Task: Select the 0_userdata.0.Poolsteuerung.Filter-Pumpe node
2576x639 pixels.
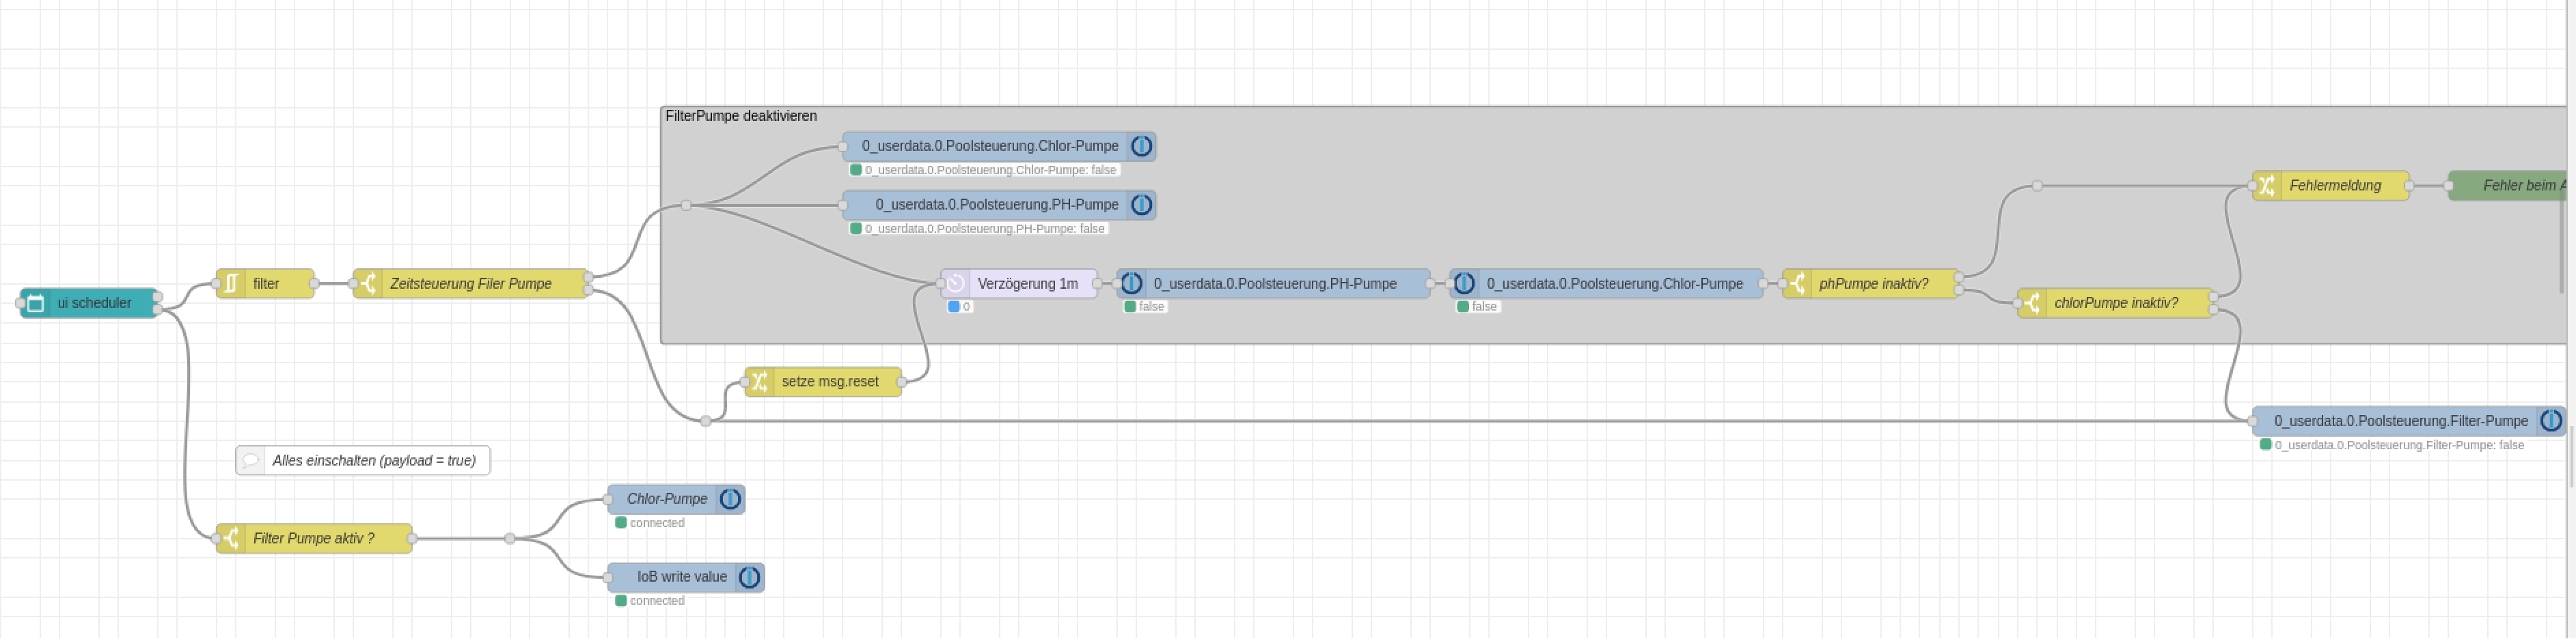Action: (2409, 421)
